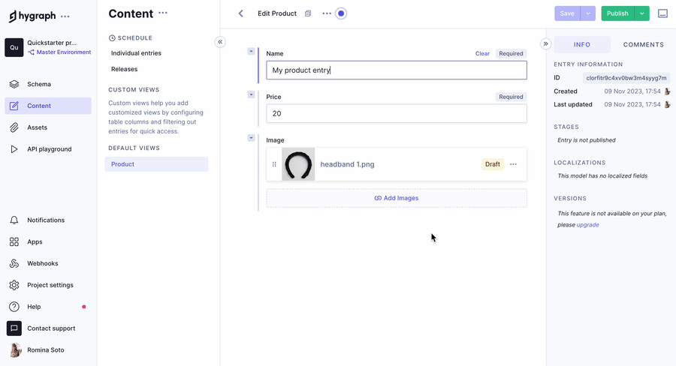Expand the Publish dropdown arrow
This screenshot has width=676, height=366.
point(642,13)
